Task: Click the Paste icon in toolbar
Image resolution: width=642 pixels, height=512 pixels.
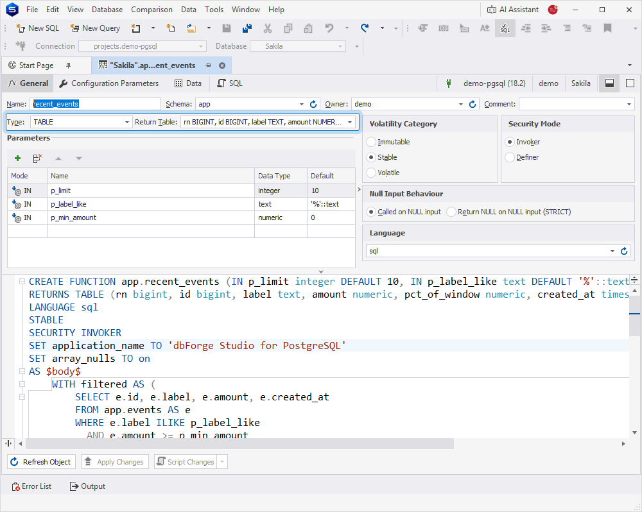Action: click(308, 28)
